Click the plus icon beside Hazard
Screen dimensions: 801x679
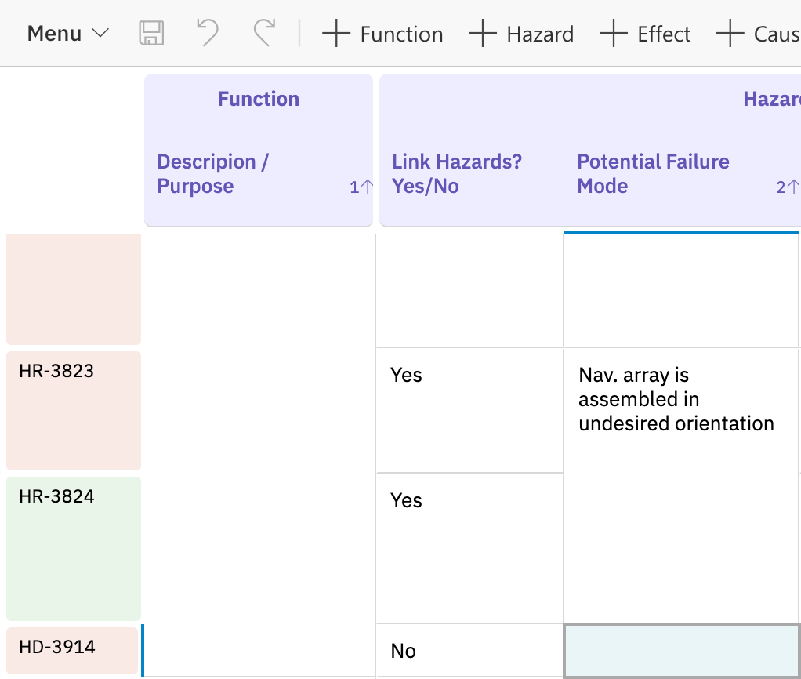[482, 34]
